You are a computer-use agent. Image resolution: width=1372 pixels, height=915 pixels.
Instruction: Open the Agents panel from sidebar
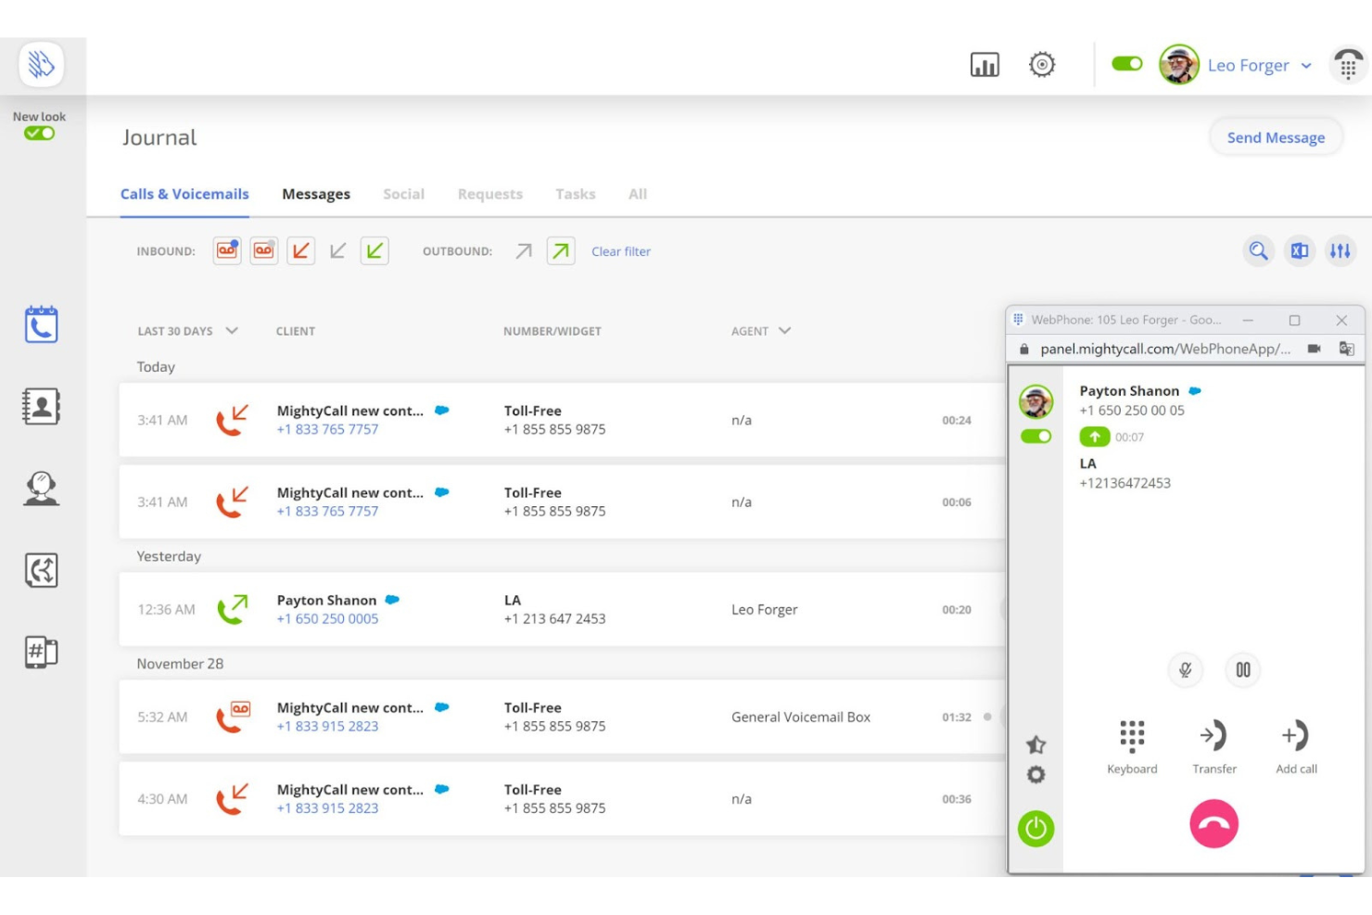coord(39,489)
